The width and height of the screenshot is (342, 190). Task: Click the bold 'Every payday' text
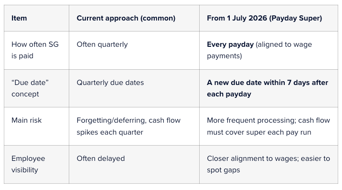[x=230, y=44]
